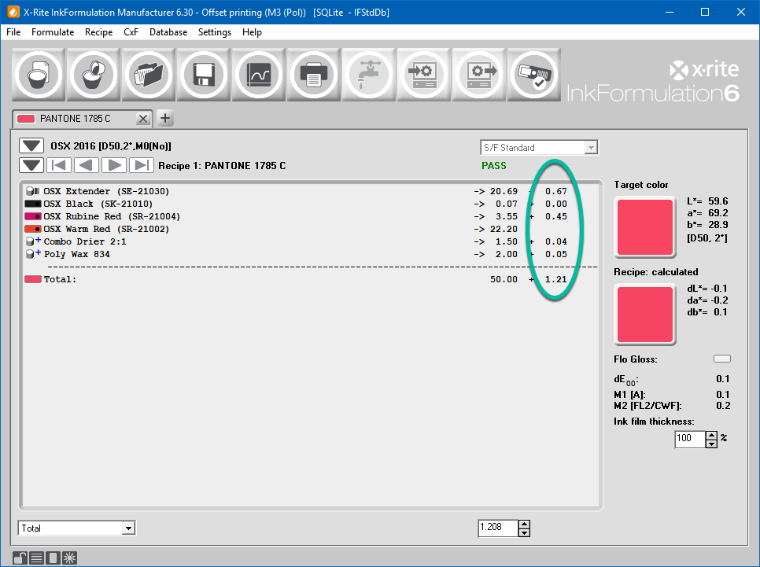Click the new formulation ink cup icon

click(39, 75)
